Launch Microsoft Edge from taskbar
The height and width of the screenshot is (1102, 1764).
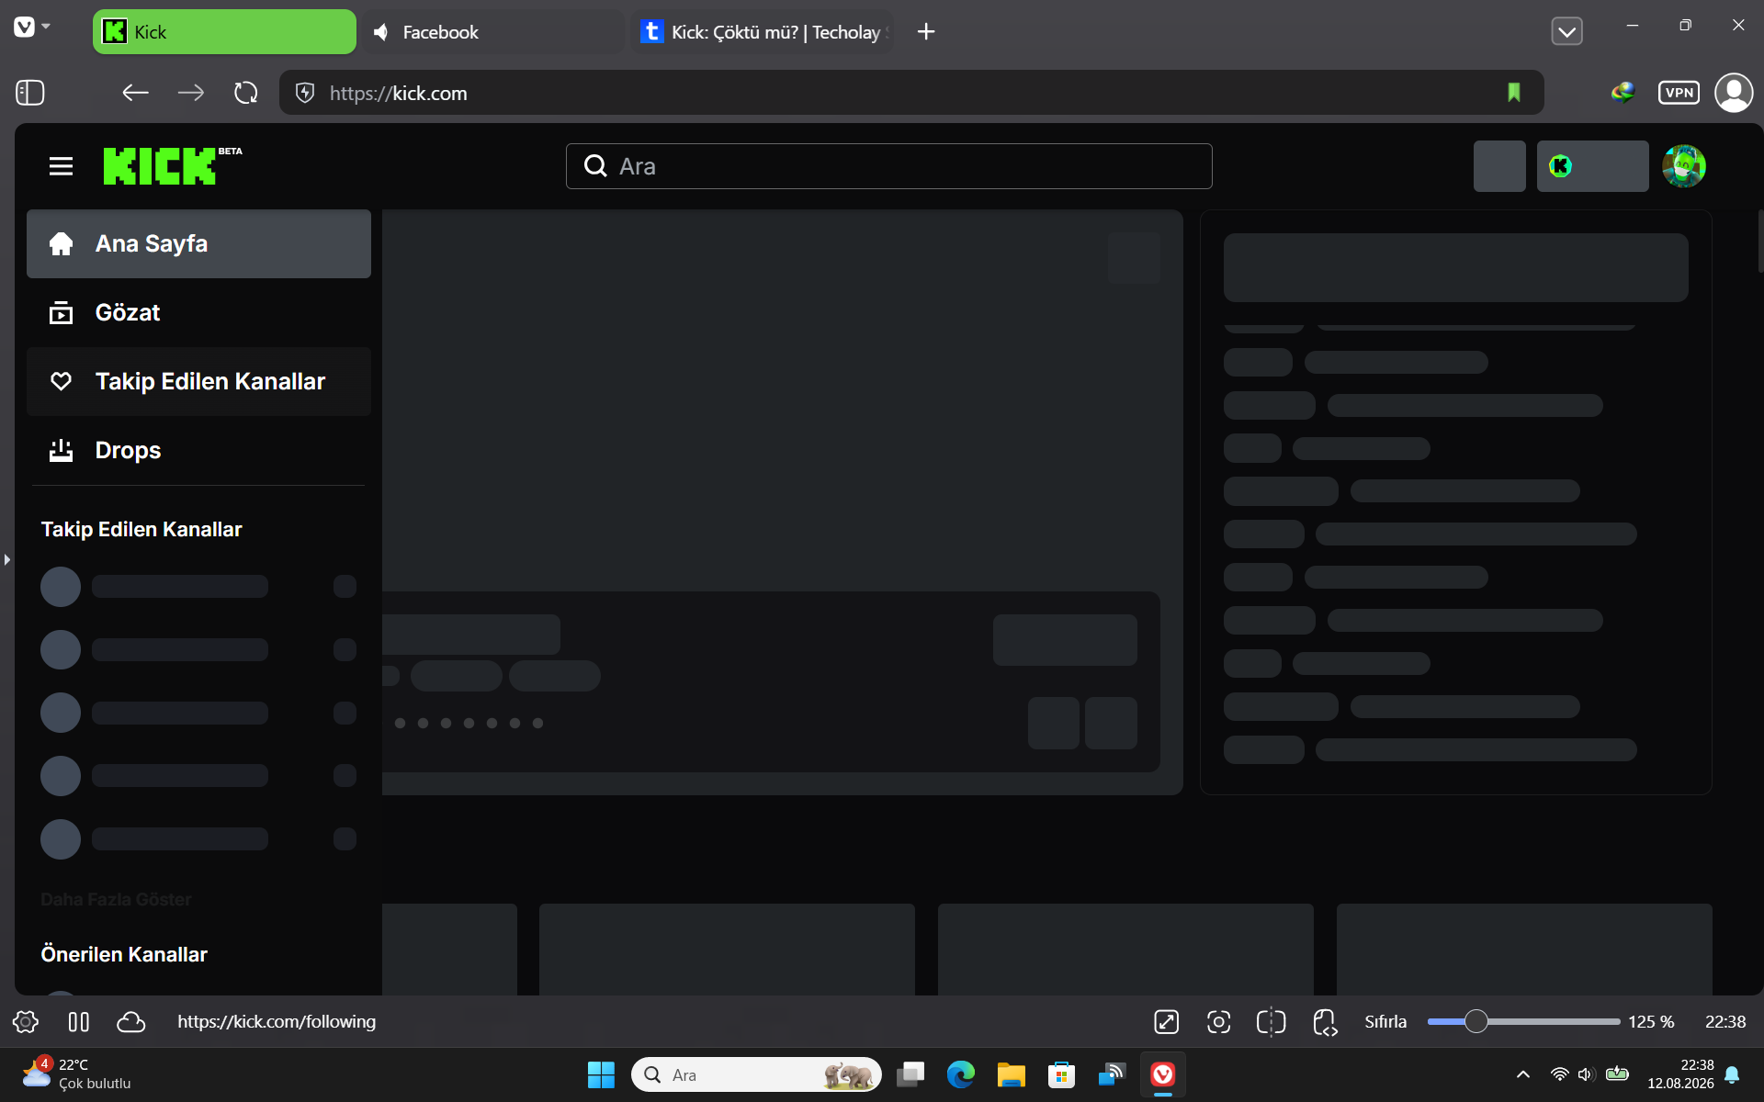point(961,1074)
